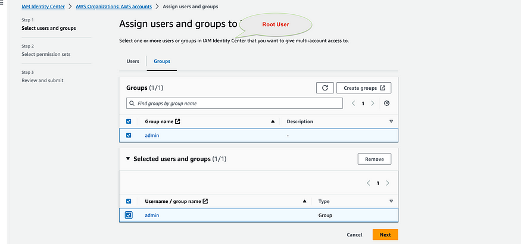Image resolution: width=521 pixels, height=244 pixels.
Task: Click the Remove button
Action: click(x=375, y=159)
